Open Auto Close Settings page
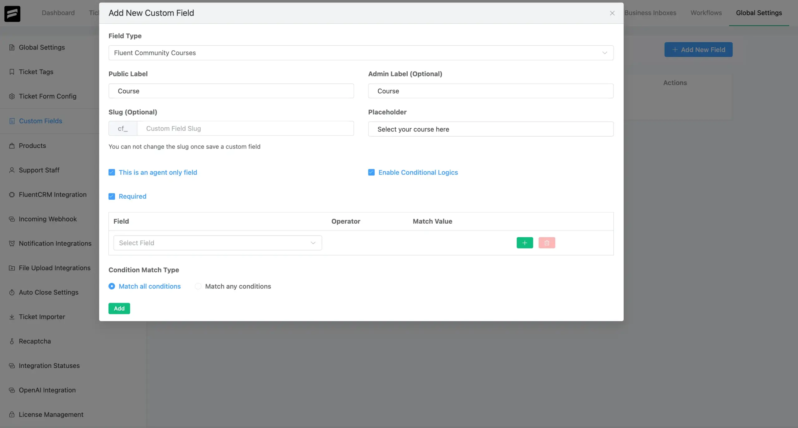Screen dimensions: 798x428 tap(49, 292)
